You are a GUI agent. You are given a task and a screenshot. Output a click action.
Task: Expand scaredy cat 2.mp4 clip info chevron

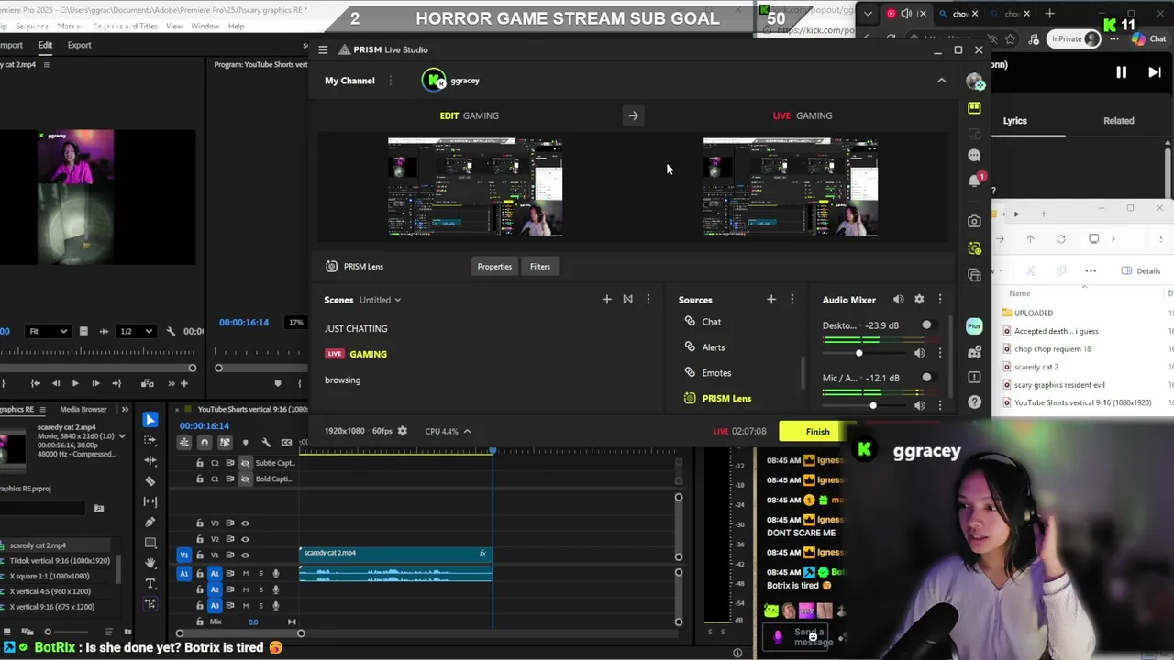pyautogui.click(x=122, y=436)
